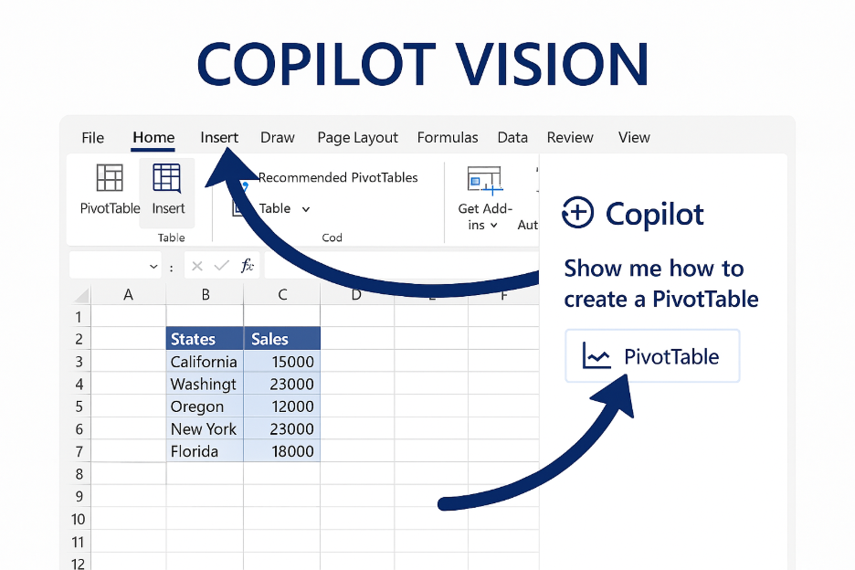Select the New York cell
The image size is (855, 570).
(205, 428)
